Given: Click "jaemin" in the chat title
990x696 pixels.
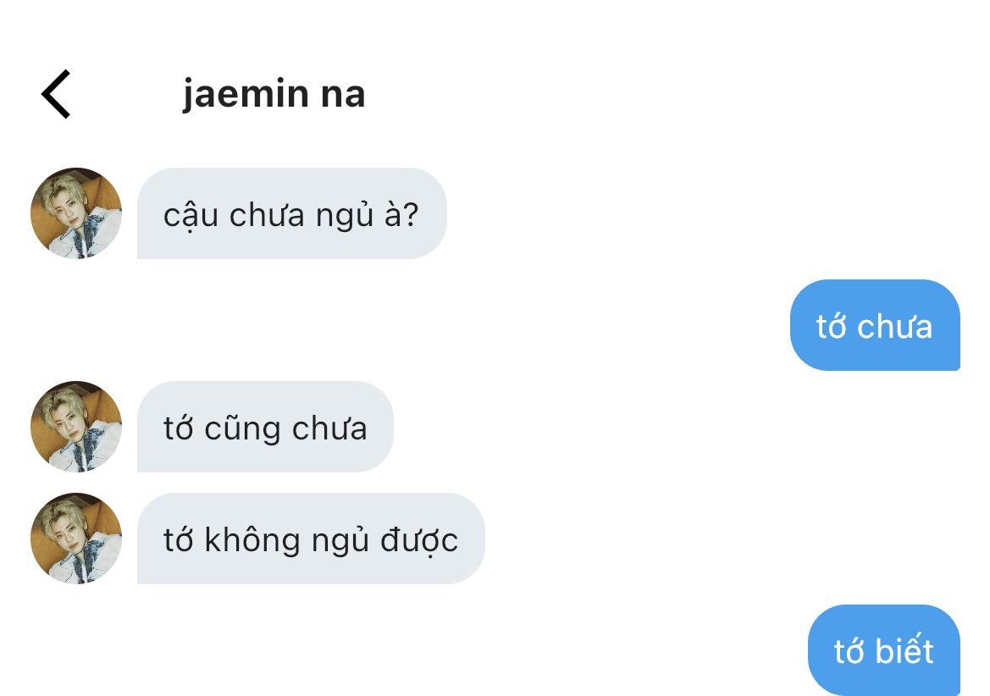Looking at the screenshot, I should 246,95.
